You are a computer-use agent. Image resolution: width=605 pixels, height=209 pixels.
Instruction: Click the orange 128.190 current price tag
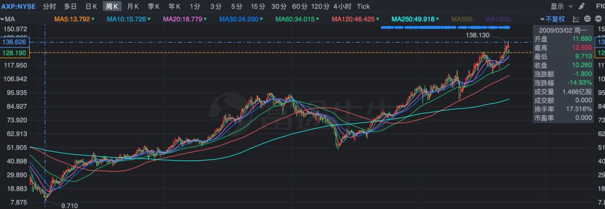[14, 53]
